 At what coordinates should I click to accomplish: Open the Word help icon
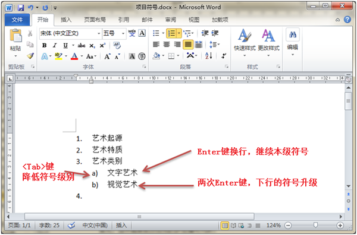347,20
